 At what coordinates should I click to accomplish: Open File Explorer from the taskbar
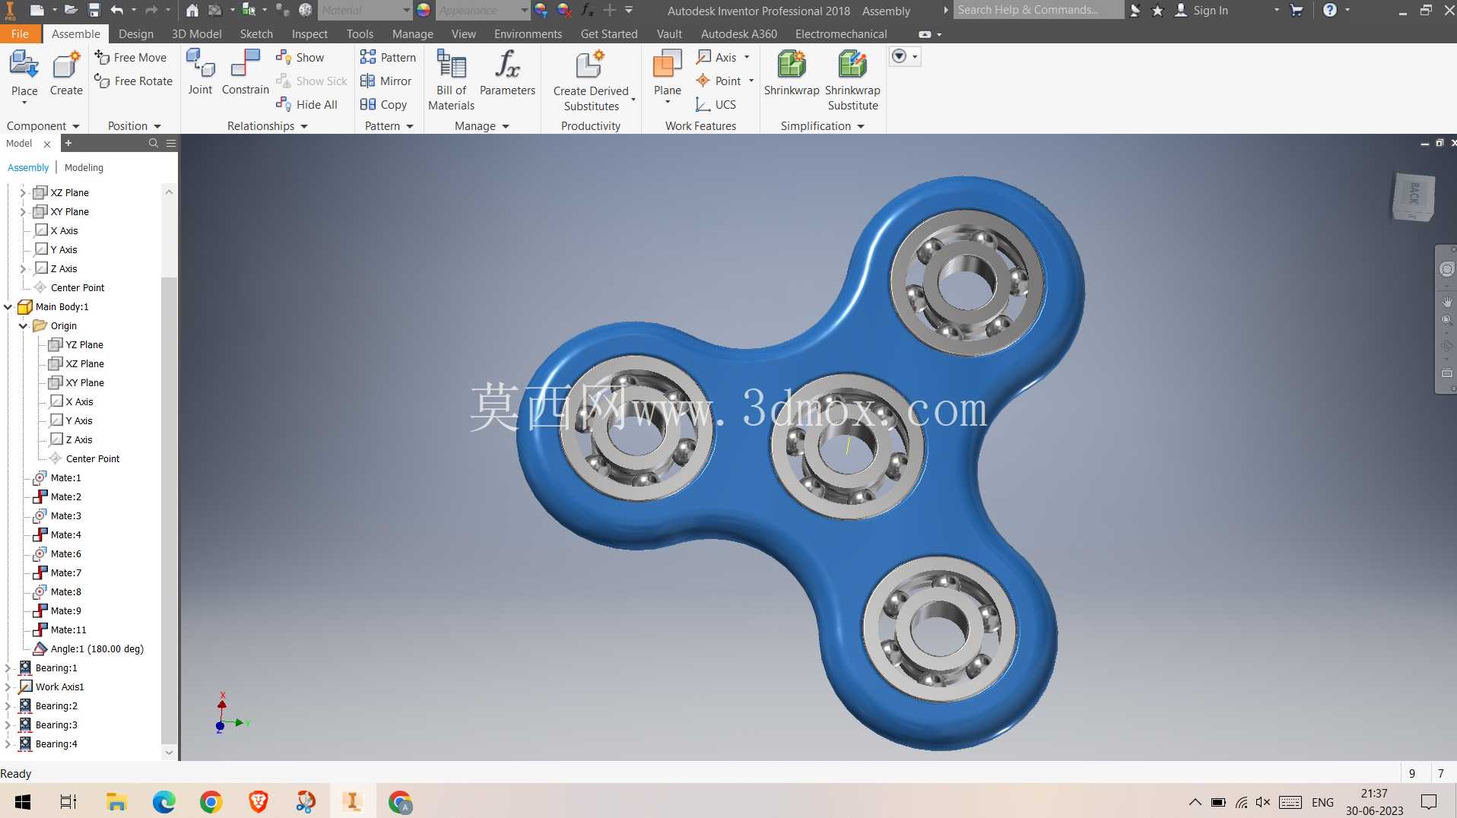[116, 802]
